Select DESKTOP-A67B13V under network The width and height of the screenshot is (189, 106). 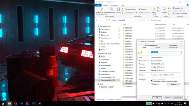coord(106,87)
